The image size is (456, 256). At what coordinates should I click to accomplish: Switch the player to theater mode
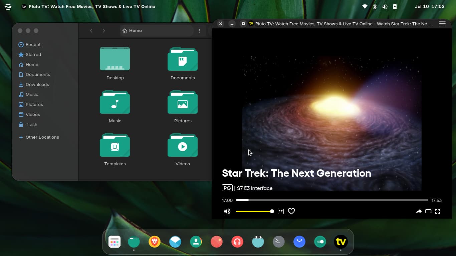point(428,211)
